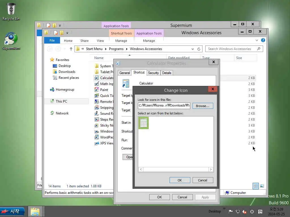The height and width of the screenshot is (217, 290).
Task: Open the File menu in Windows Accessories
Action: tap(52, 40)
